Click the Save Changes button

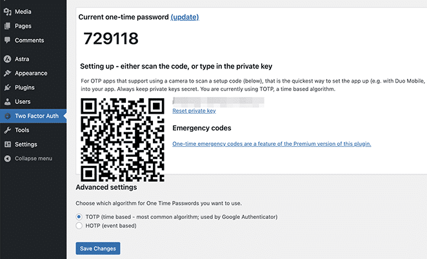98,249
